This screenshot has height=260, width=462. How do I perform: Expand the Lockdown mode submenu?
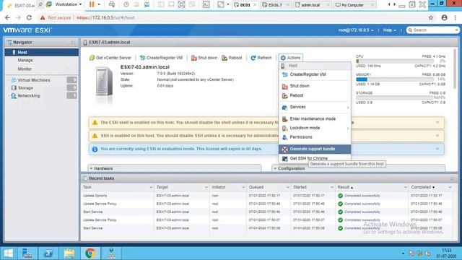(x=315, y=128)
